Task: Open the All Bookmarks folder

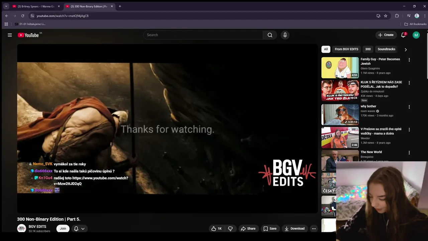Action: 415,24
